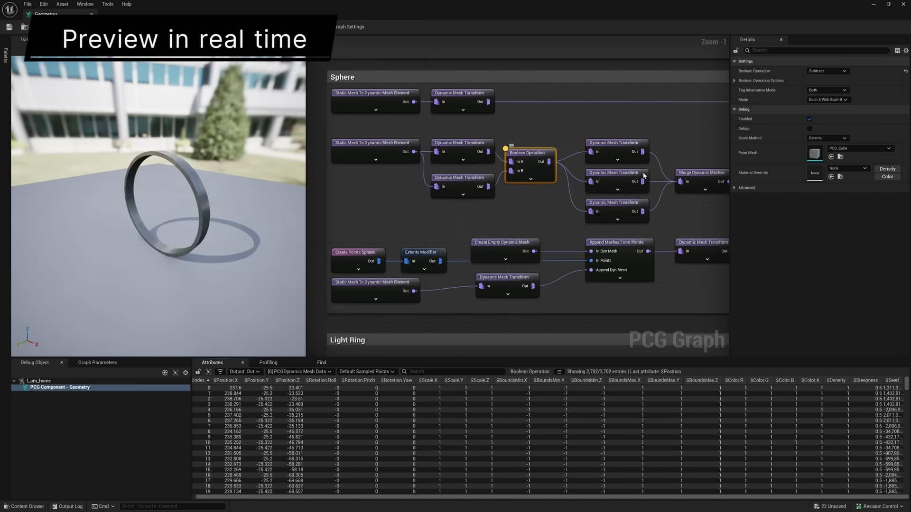Toggle the lock icon in the Details panel
Image resolution: width=911 pixels, height=512 pixels.
(736, 50)
